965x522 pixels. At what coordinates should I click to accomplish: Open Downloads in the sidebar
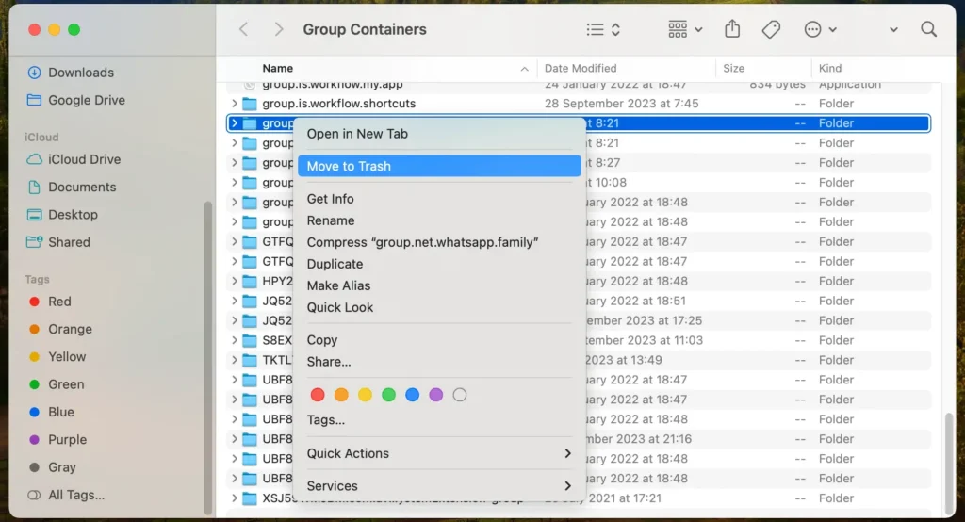[71, 73]
